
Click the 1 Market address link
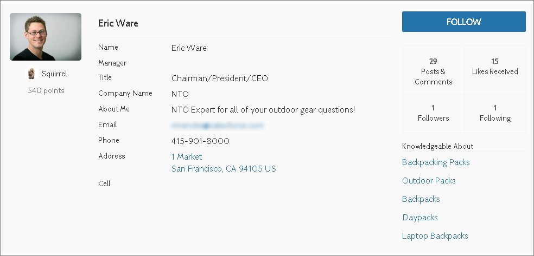click(187, 156)
